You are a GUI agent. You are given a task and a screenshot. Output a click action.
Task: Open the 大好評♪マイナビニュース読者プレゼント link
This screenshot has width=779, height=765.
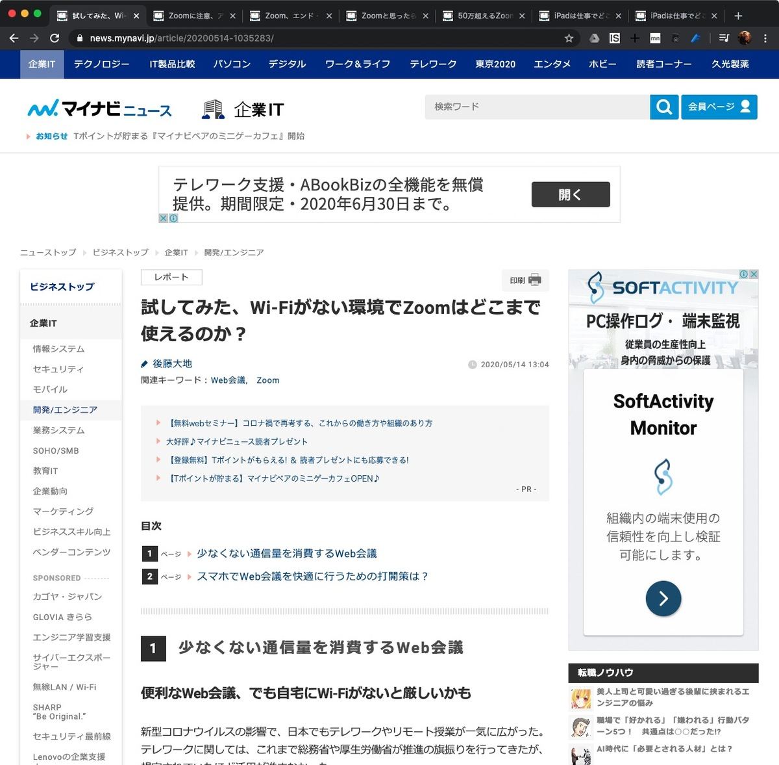coord(236,441)
